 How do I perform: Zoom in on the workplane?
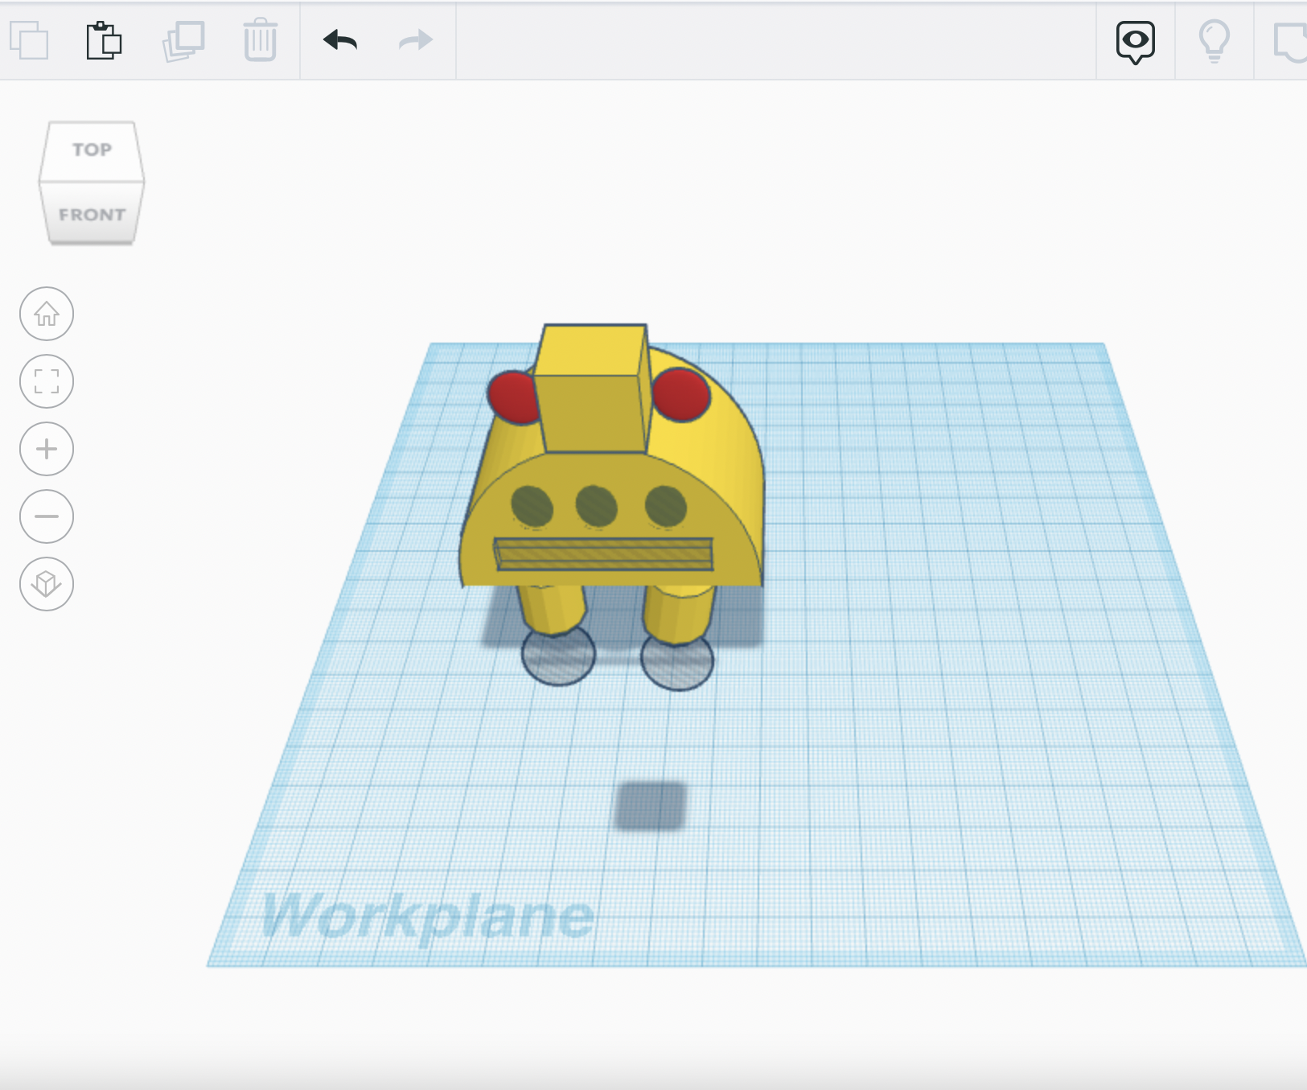pos(46,449)
